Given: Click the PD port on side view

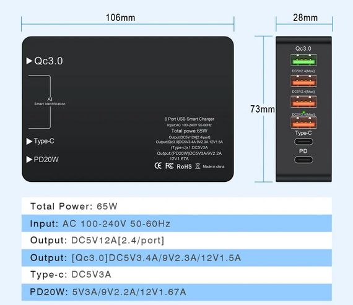Looking at the screenshot, I should 303,160.
